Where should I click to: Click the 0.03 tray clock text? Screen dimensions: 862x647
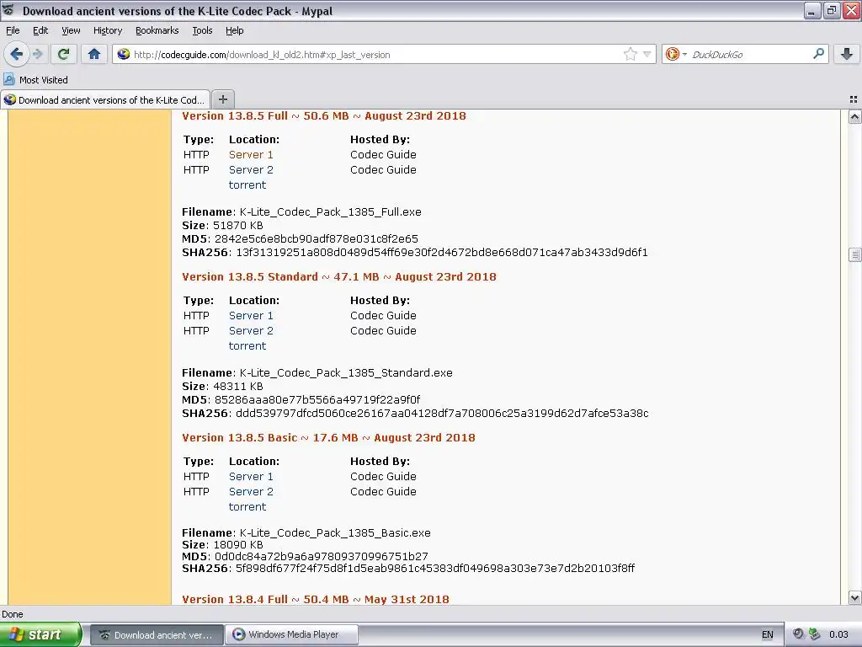pos(838,634)
